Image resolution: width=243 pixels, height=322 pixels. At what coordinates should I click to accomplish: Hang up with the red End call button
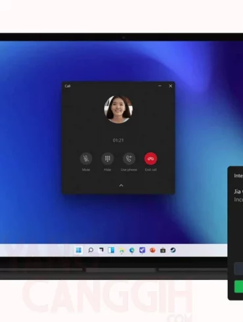pyautogui.click(x=150, y=158)
